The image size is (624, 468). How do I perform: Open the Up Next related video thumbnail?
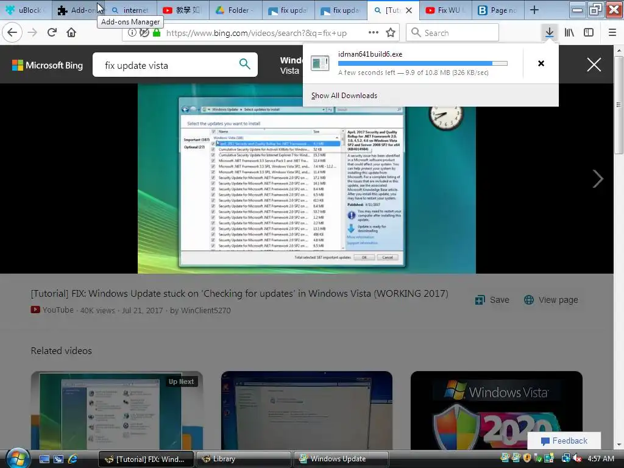(x=116, y=411)
